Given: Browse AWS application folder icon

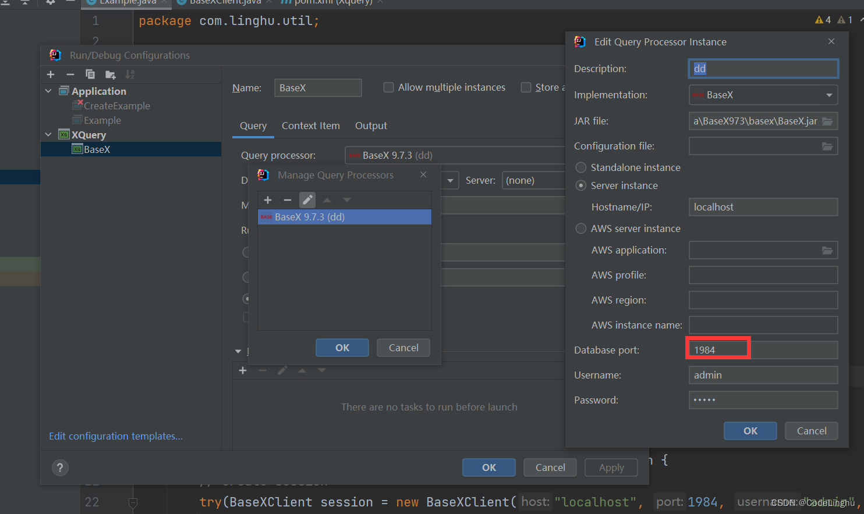Looking at the screenshot, I should tap(827, 250).
